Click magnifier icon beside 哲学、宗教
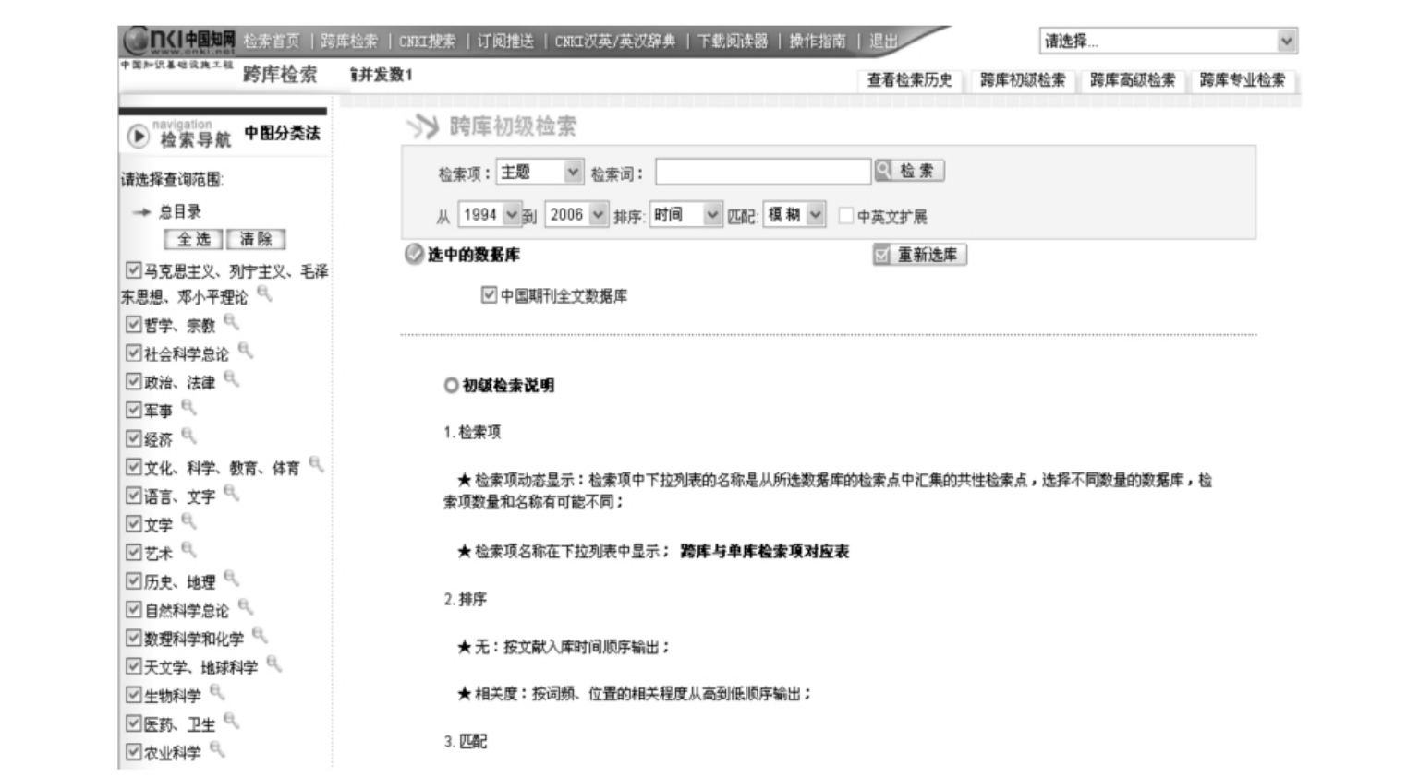The height and width of the screenshot is (777, 1419). tap(232, 322)
